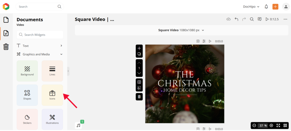Collapse the left widgets panel handle

(x=68, y=71)
